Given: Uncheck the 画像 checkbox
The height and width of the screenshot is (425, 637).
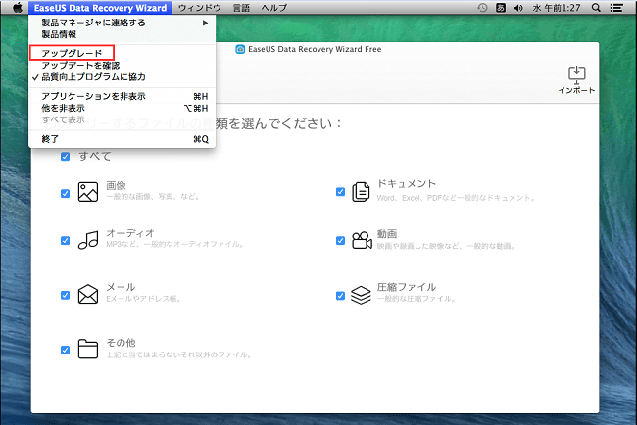Looking at the screenshot, I should (65, 193).
